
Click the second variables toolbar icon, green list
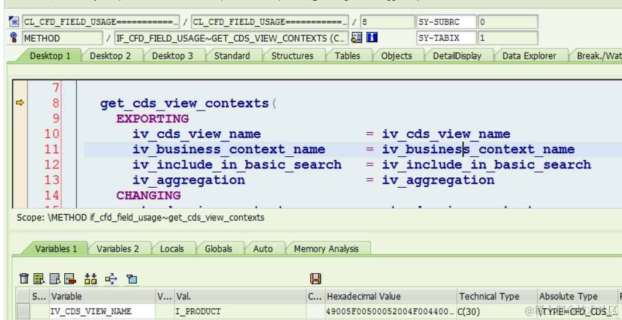39,279
